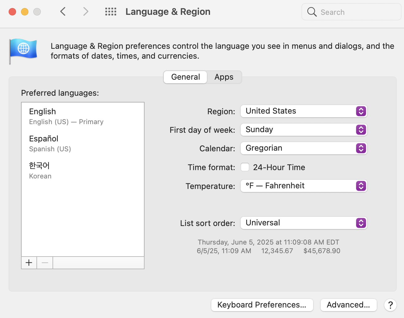The image size is (404, 318).
Task: Open the Region dropdown
Action: (304, 111)
